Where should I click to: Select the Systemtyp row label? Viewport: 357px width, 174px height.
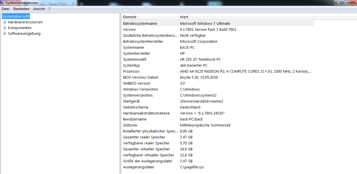pyautogui.click(x=131, y=65)
